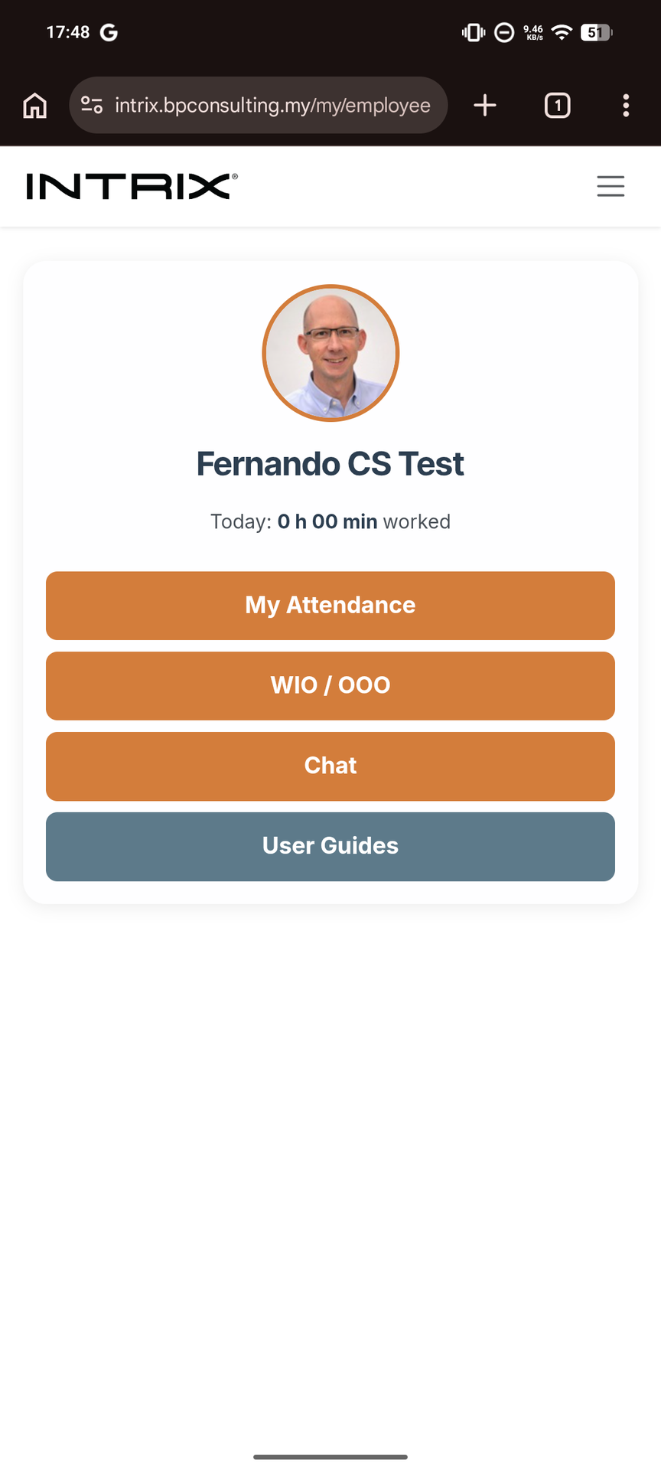Tap the Do Not Disturb status icon

pos(504,32)
